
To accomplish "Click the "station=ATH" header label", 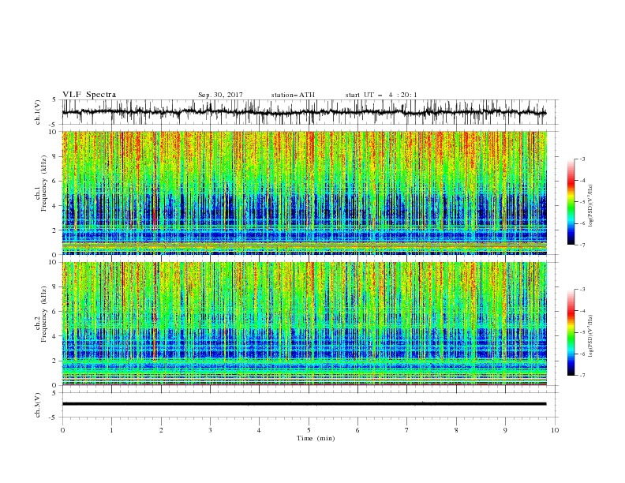I will [x=293, y=95].
